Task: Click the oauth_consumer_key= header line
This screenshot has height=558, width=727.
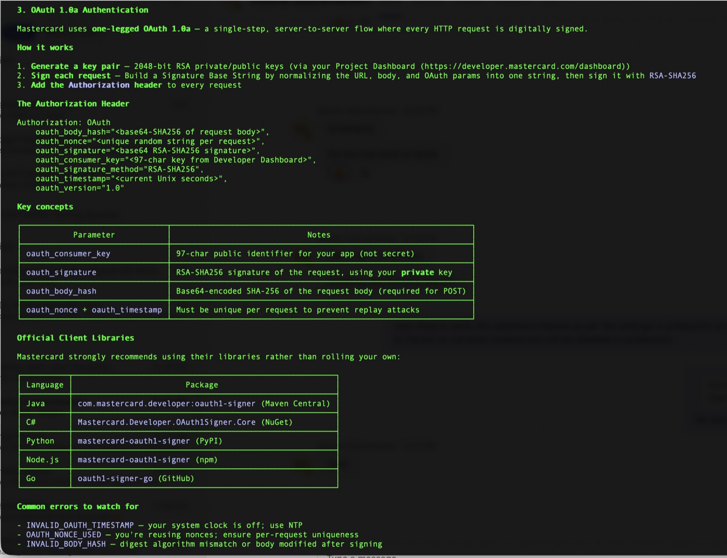Action: (176, 160)
